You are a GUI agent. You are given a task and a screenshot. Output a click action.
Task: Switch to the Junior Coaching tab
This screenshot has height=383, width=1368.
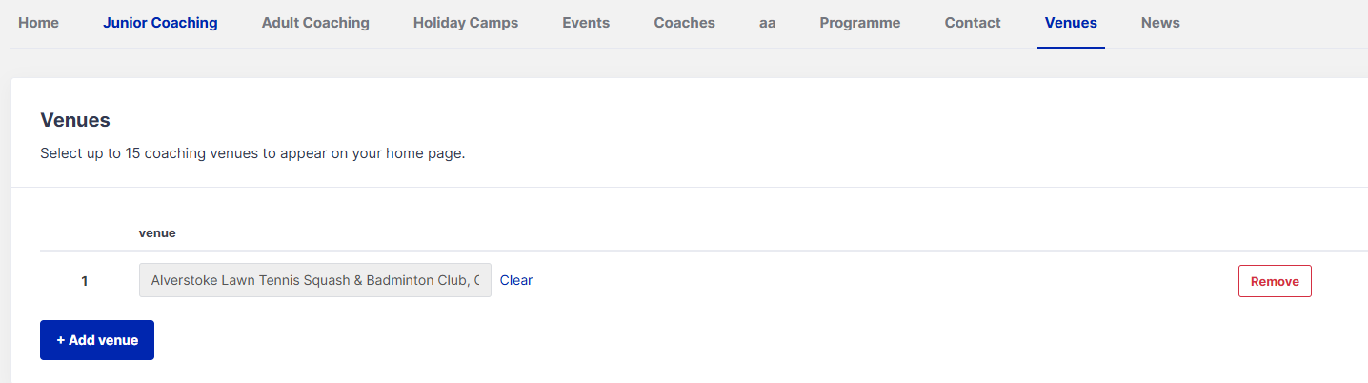160,23
